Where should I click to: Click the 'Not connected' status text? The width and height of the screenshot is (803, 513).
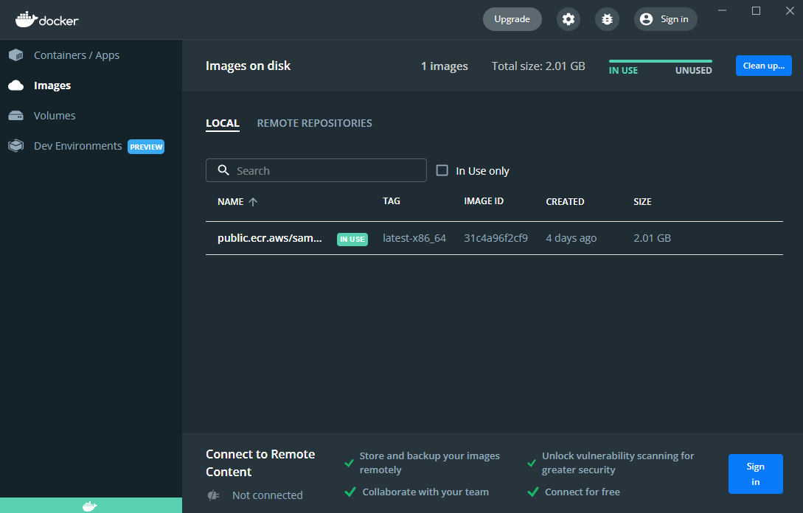(268, 495)
